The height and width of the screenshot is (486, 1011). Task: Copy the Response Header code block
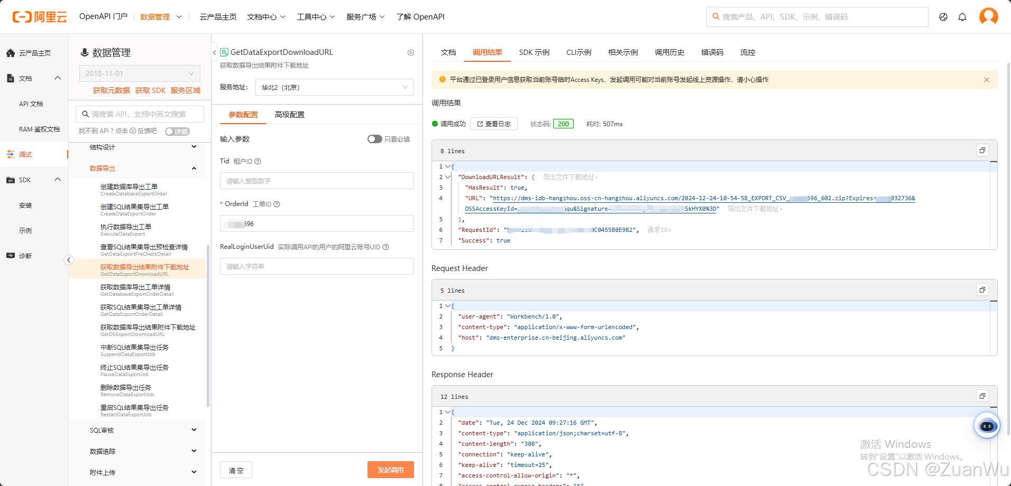(982, 396)
